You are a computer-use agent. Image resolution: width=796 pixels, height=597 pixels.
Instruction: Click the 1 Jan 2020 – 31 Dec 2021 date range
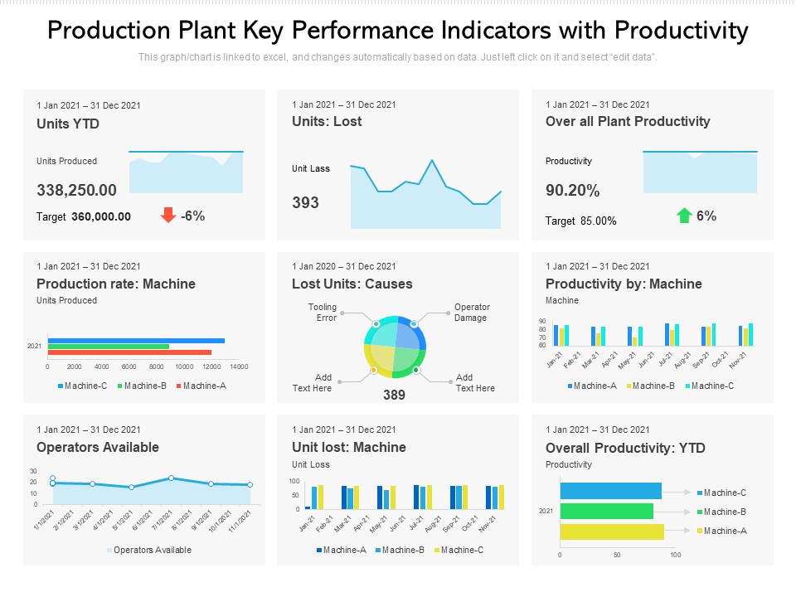click(343, 266)
